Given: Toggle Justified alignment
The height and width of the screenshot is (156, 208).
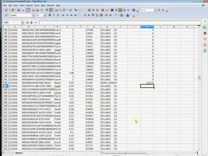Looking at the screenshot, I should [x=75, y=15].
